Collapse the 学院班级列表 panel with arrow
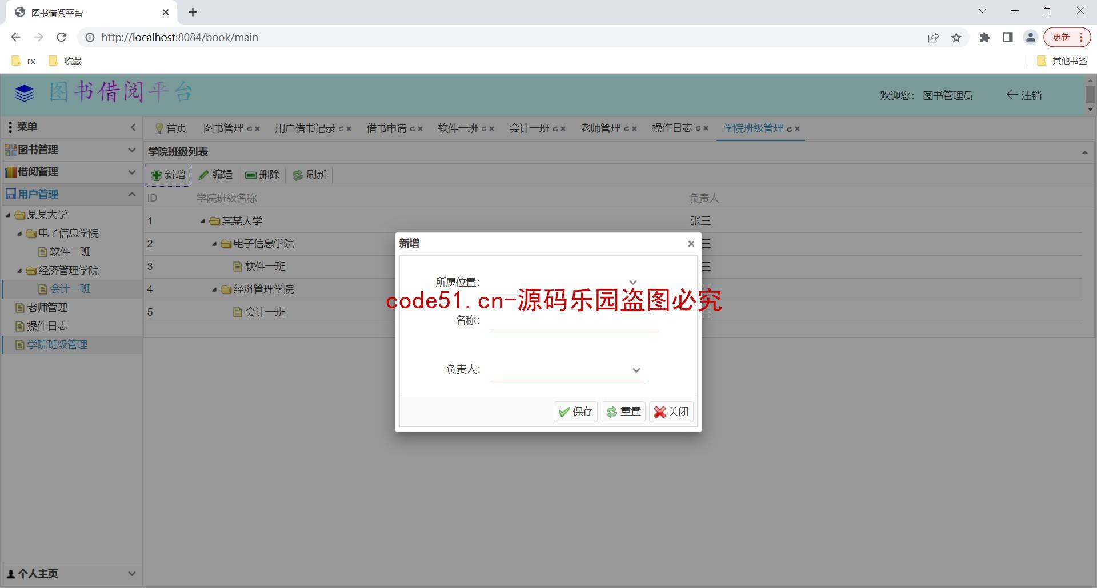Screen dimensions: 1097x588 (1084, 152)
